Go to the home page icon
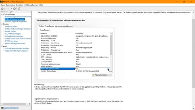The height and width of the screenshot is (110, 195). coord(19,9)
